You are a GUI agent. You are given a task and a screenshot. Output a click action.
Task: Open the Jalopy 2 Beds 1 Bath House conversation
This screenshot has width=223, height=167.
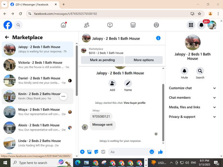point(37,49)
